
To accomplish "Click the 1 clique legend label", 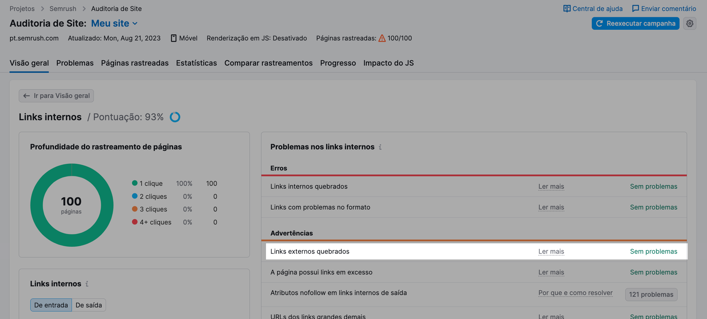I will click(151, 183).
